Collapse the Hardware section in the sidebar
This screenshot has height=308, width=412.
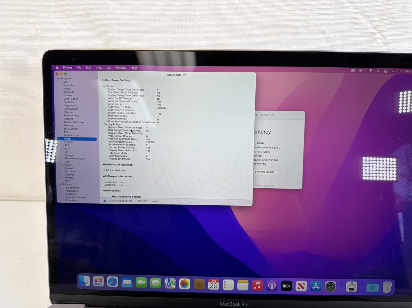58,79
